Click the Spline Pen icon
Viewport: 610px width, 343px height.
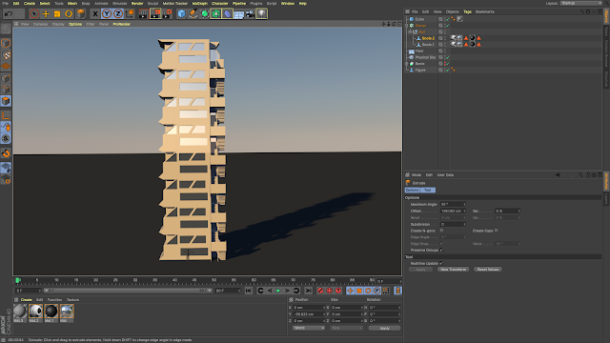(x=193, y=13)
